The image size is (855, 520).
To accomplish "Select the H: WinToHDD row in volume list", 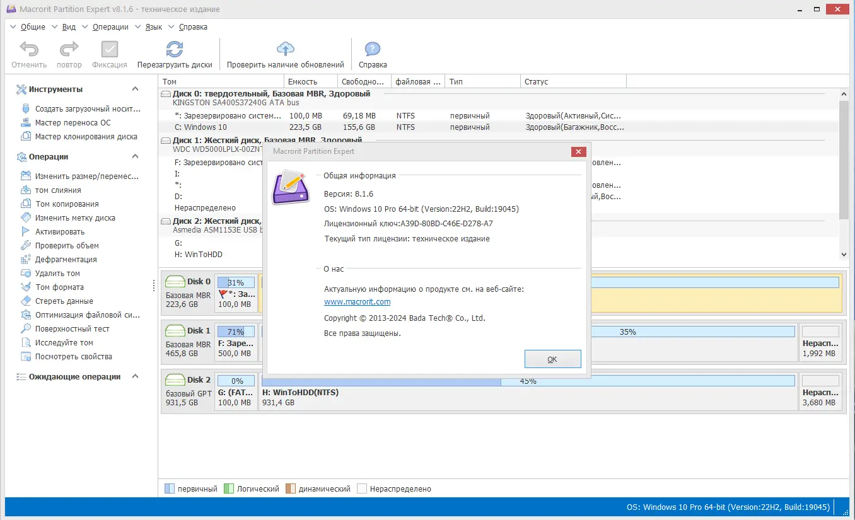I will point(210,255).
